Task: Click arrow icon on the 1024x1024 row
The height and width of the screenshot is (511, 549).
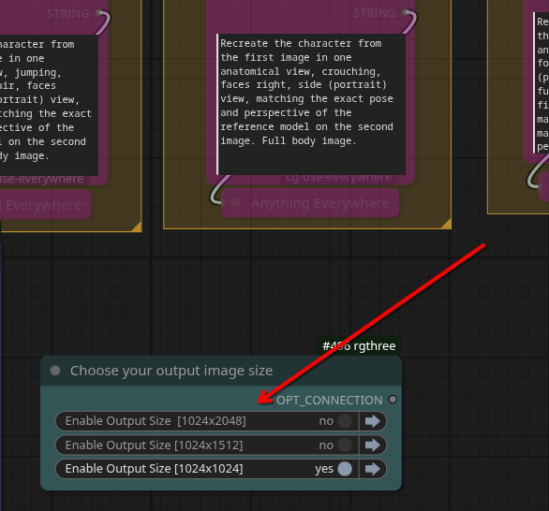Action: pyautogui.click(x=373, y=469)
